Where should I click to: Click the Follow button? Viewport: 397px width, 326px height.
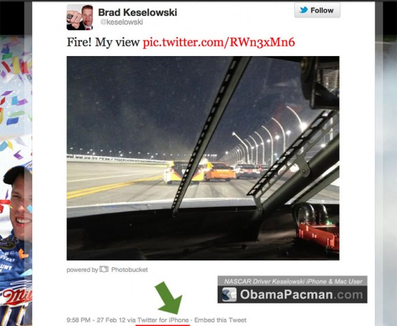pos(317,10)
